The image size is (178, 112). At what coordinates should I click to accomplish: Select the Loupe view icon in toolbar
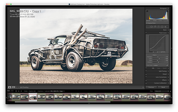10,87
